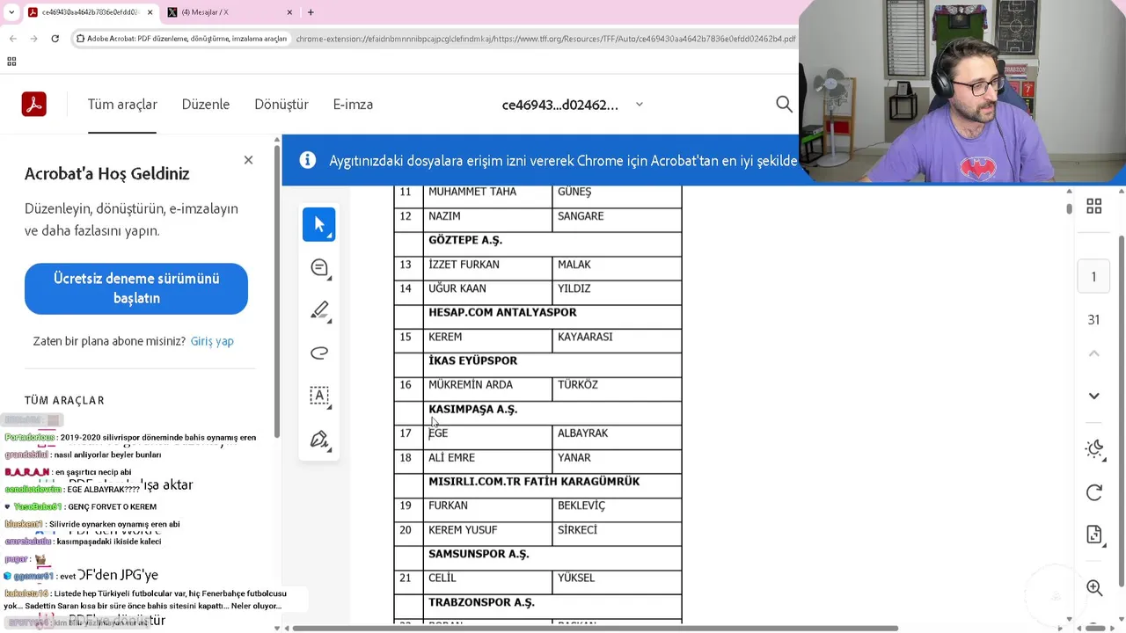Select the text box tool
Viewport: 1126px width, 633px height.
click(319, 396)
